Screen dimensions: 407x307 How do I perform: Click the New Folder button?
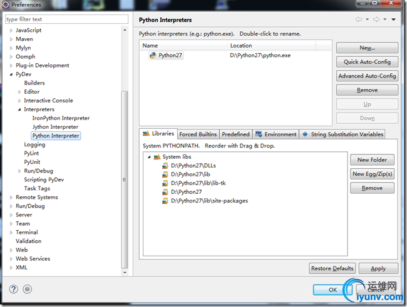tap(372, 160)
